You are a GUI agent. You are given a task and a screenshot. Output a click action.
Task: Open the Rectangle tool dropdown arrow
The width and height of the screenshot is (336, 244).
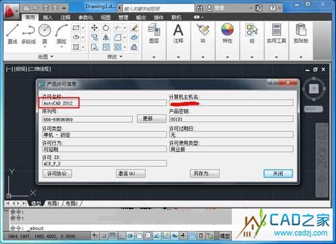click(x=83, y=28)
